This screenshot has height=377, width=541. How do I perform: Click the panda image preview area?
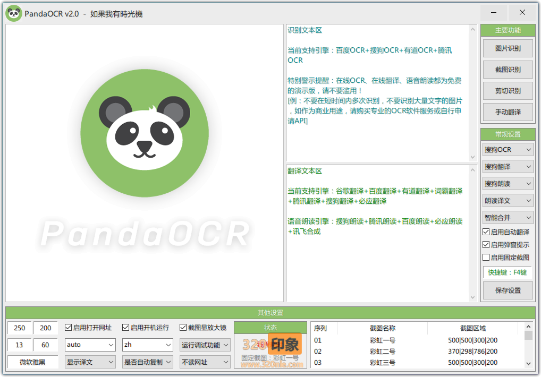(x=145, y=163)
